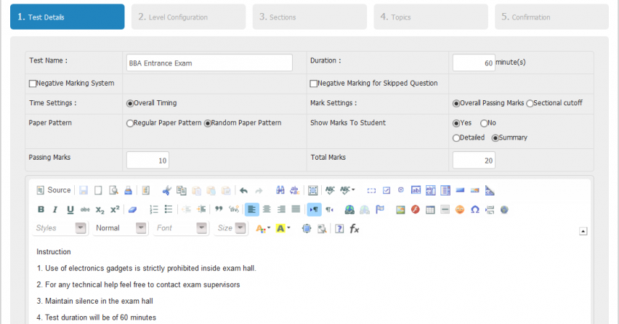This screenshot has height=324, width=619.
Task: Insert a table
Action: click(430, 209)
